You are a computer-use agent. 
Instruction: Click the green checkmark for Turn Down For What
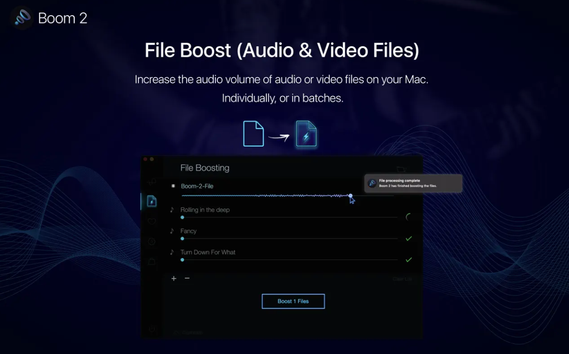coord(409,260)
